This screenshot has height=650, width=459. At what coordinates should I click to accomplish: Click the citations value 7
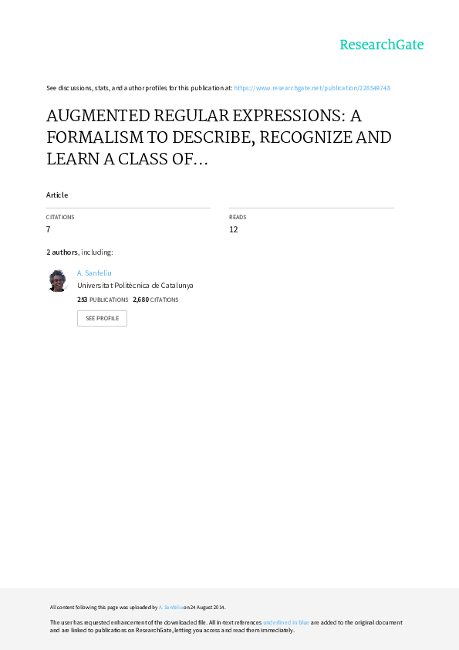point(49,229)
